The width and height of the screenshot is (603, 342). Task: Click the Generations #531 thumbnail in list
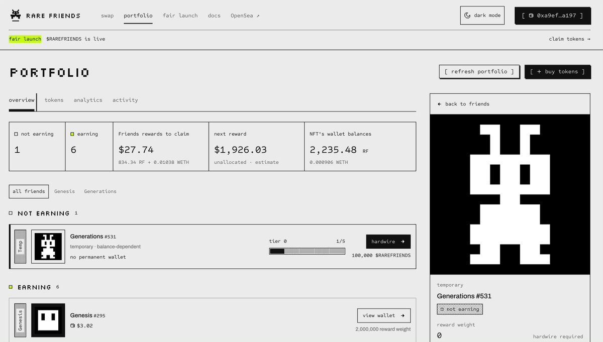click(48, 247)
